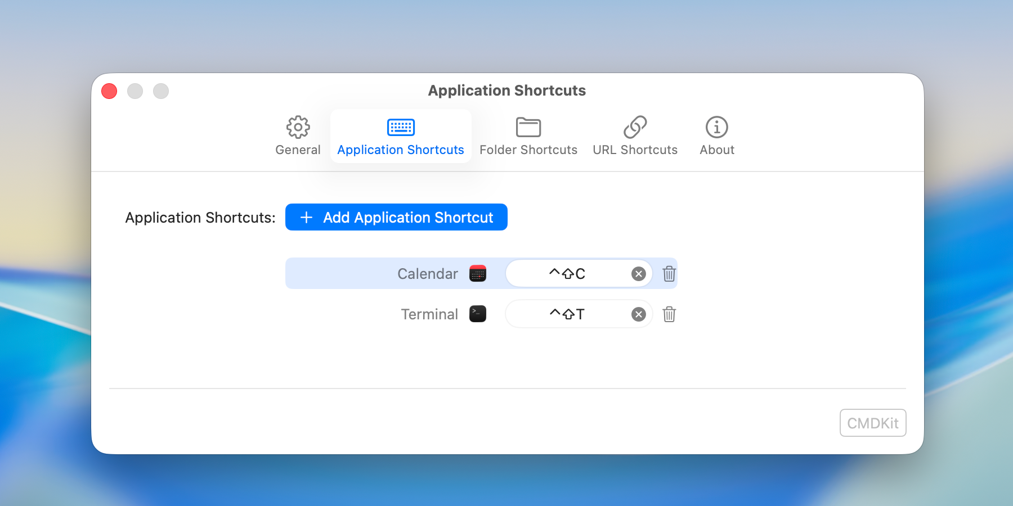Click the ^⇧C shortcut field for Calendar

click(x=567, y=274)
